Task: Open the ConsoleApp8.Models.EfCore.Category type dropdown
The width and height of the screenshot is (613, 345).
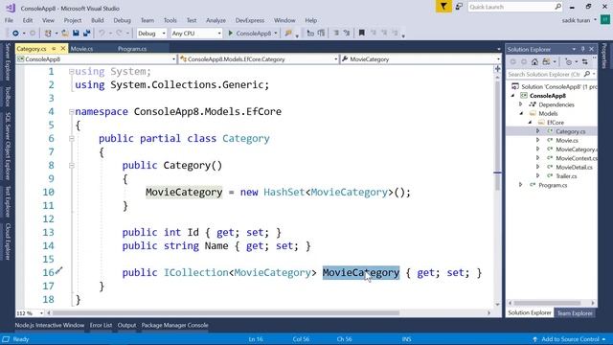Action: [259, 59]
